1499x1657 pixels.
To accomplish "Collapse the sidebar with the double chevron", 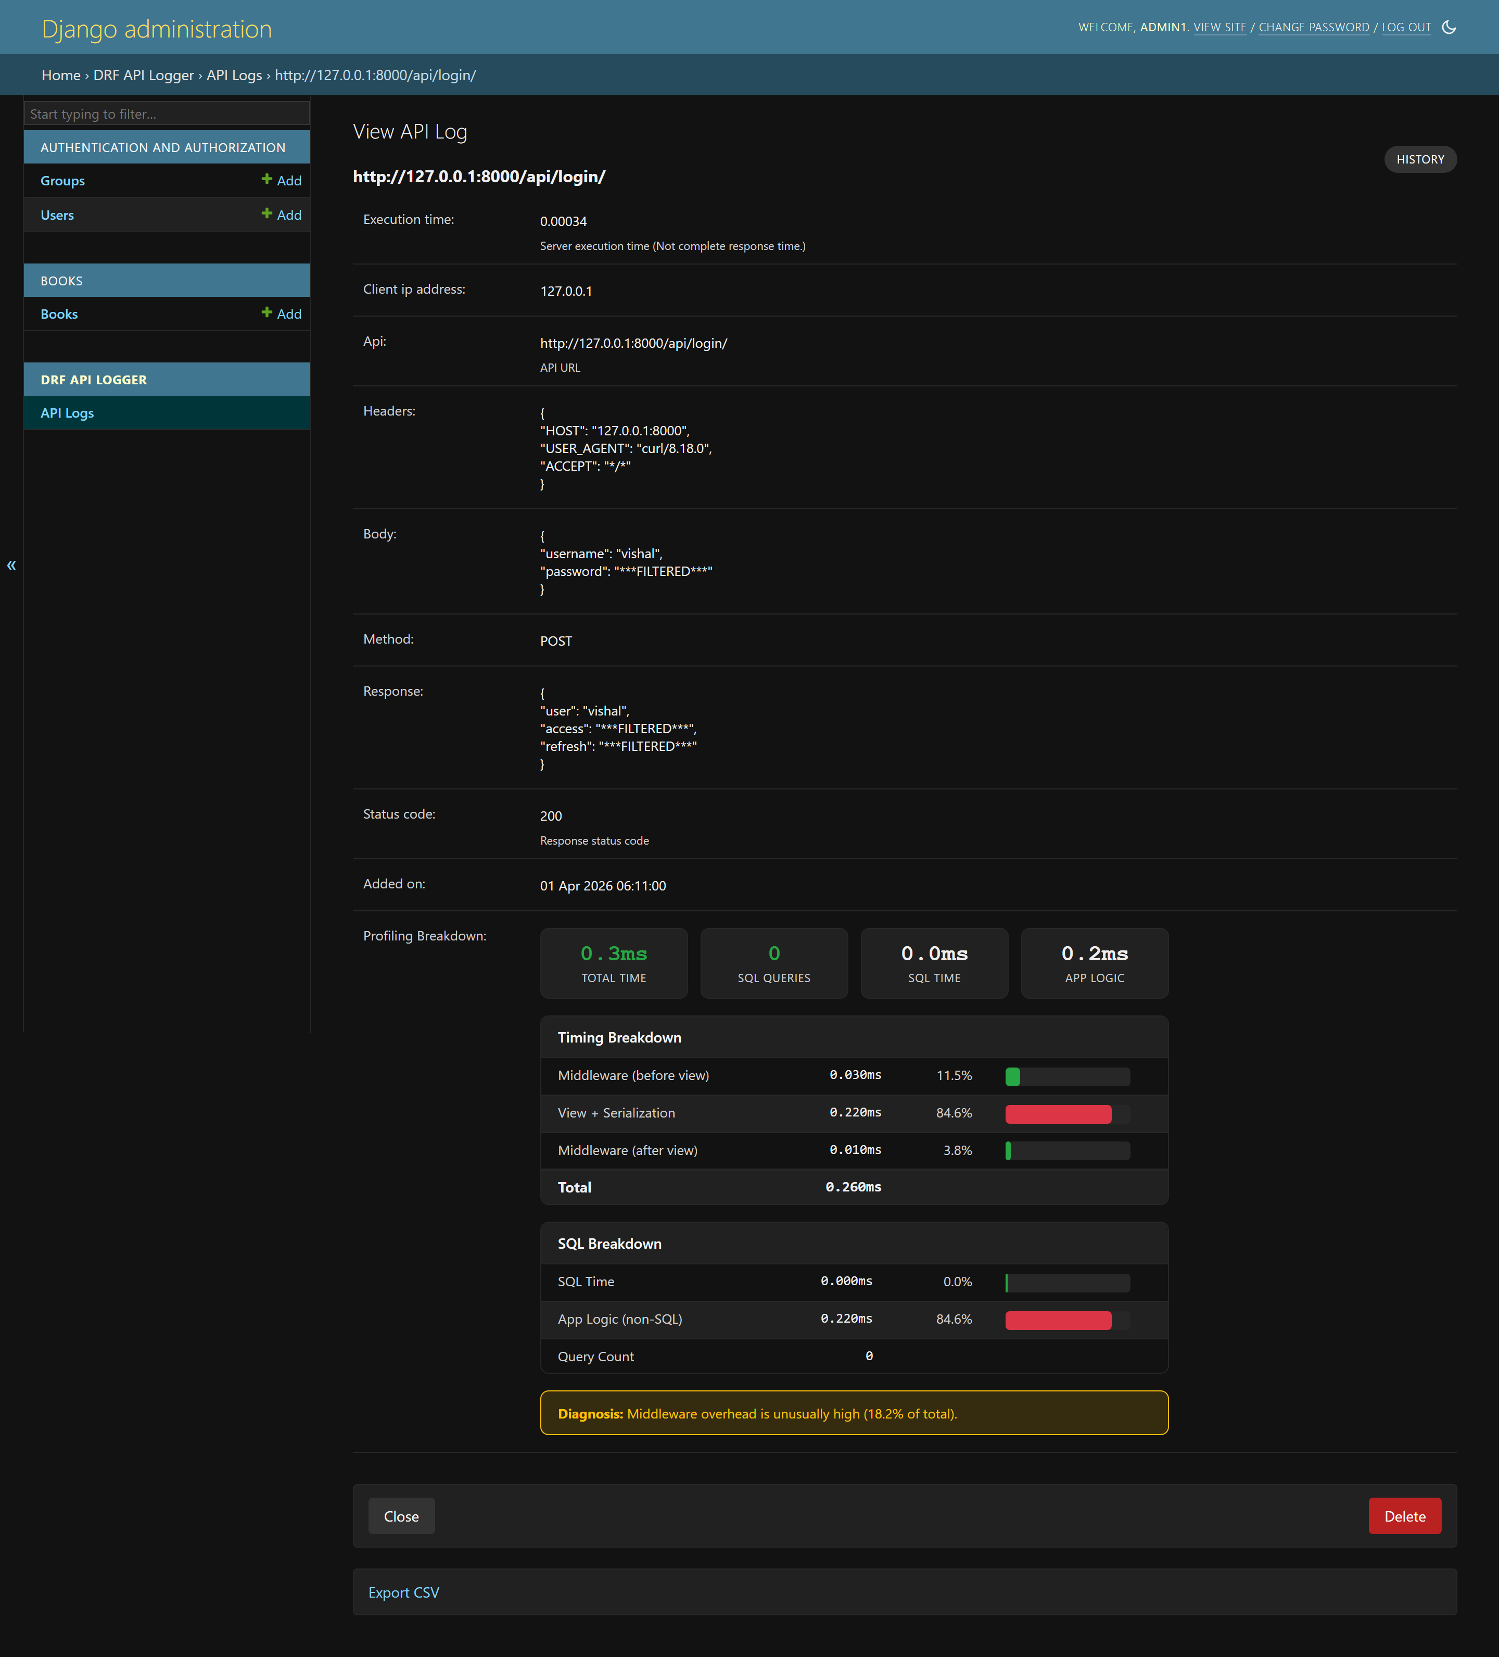I will [x=11, y=564].
